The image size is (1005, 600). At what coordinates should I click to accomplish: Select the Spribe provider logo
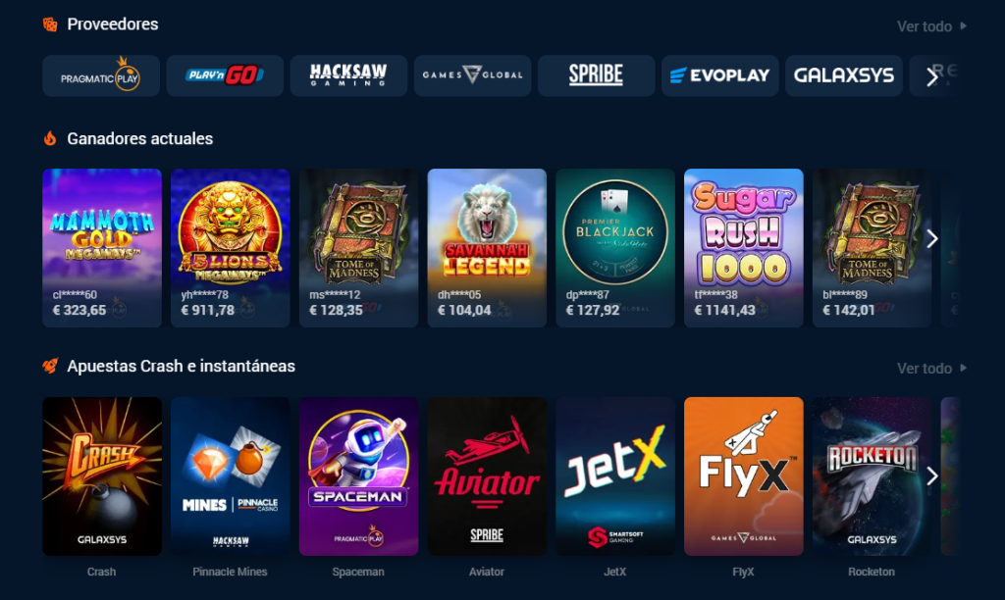pyautogui.click(x=596, y=75)
